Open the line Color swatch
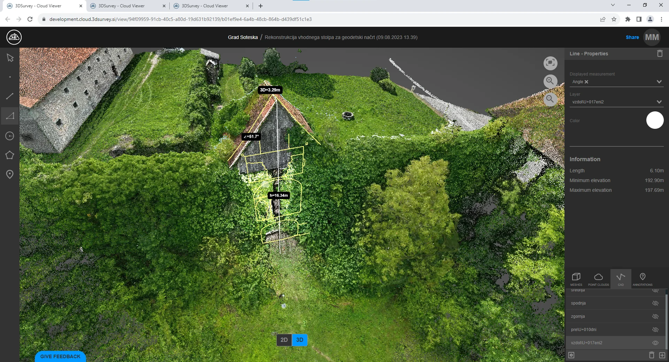The image size is (669, 362). click(x=655, y=120)
